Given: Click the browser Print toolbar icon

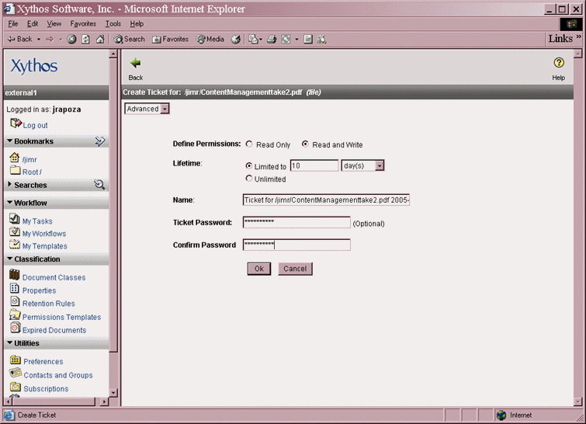Looking at the screenshot, I should 272,39.
